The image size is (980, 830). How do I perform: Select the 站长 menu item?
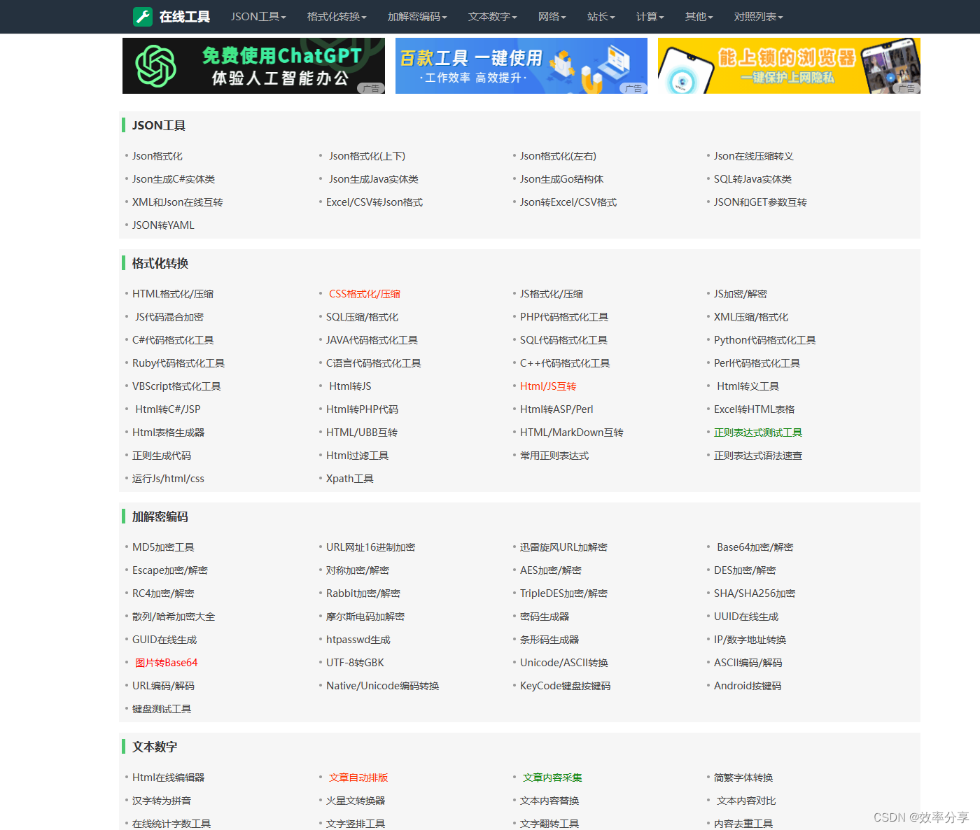pyautogui.click(x=600, y=16)
